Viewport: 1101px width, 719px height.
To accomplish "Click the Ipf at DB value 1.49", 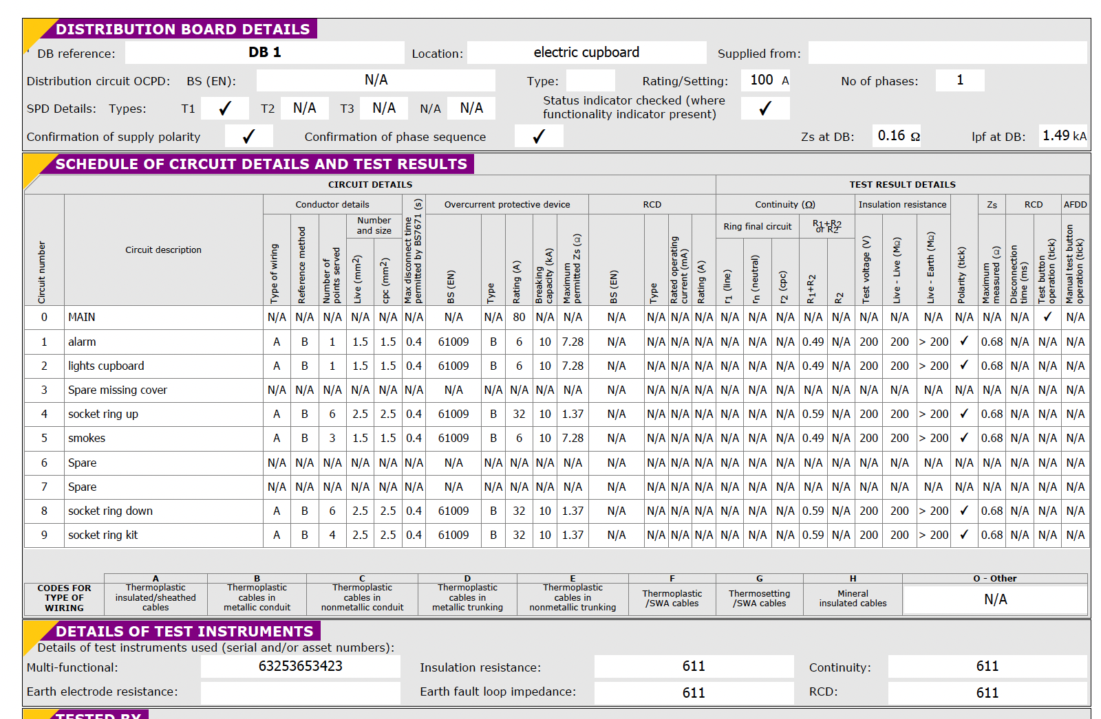I will point(1064,136).
